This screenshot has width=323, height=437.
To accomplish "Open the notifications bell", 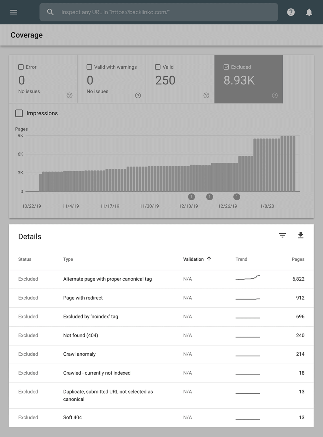I will coord(309,12).
